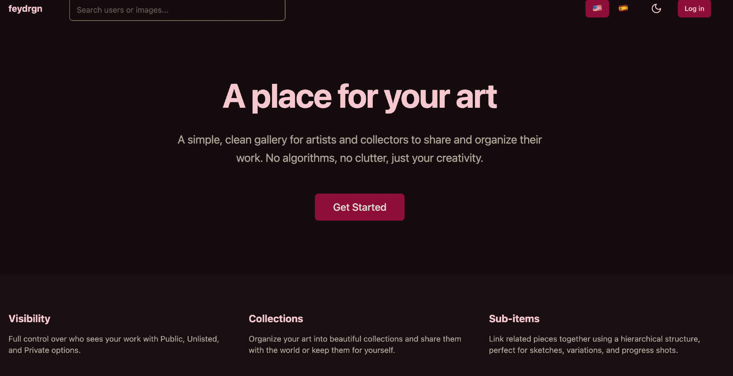Switch language to English via US flag
Screen dimensions: 733x376
(x=597, y=8)
